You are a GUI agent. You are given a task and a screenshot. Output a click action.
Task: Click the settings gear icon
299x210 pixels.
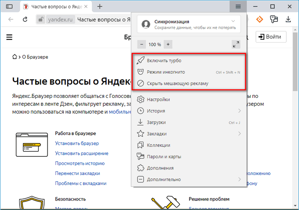(141, 99)
